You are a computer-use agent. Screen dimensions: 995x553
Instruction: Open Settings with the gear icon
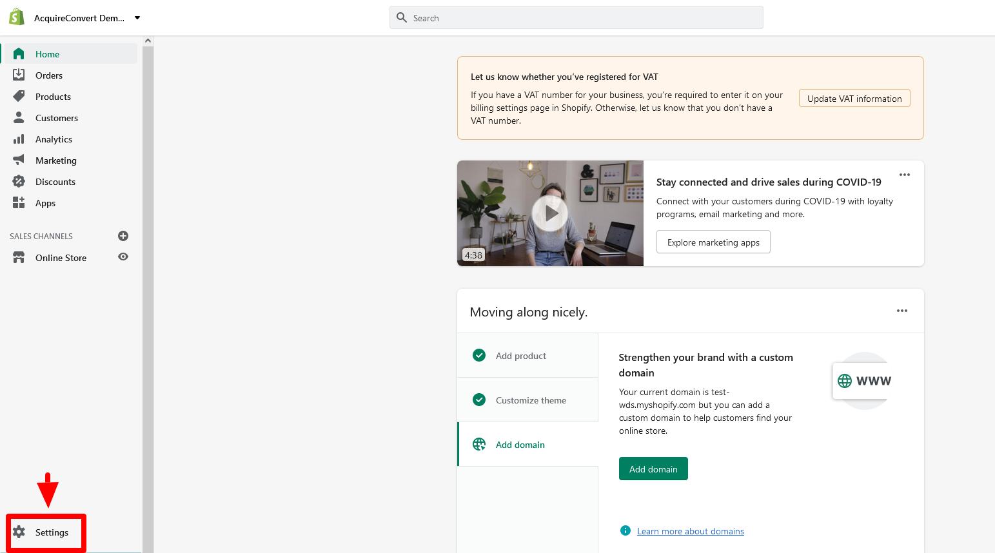pos(19,532)
